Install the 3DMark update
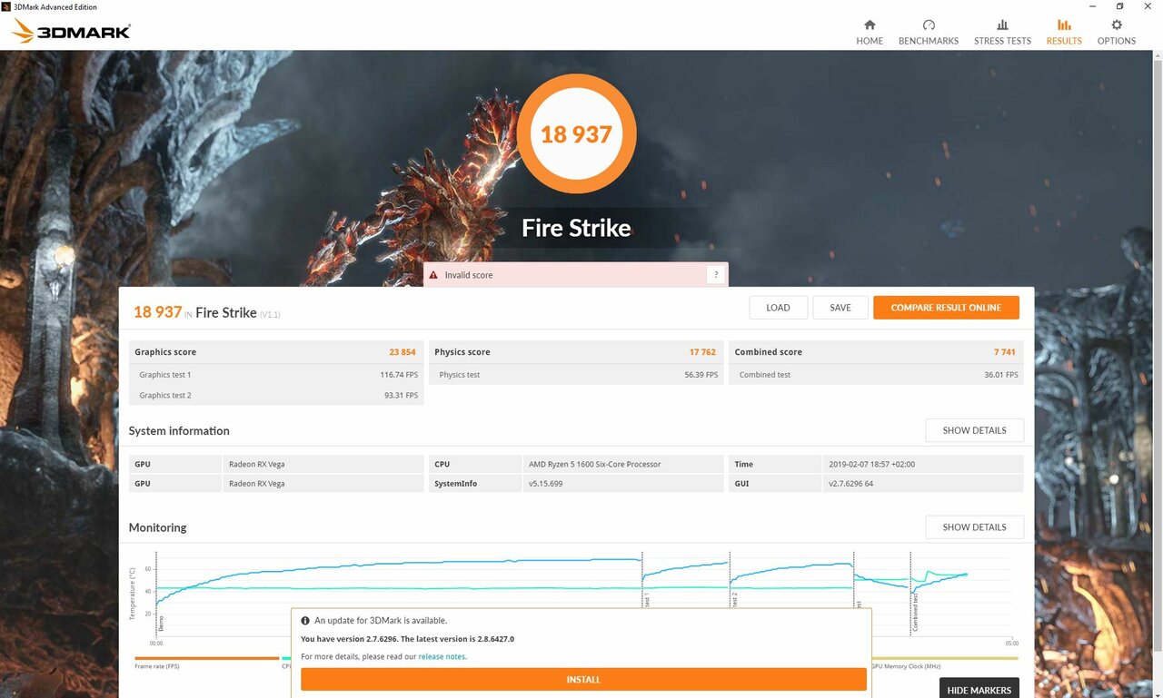This screenshot has height=698, width=1163. coord(583,680)
